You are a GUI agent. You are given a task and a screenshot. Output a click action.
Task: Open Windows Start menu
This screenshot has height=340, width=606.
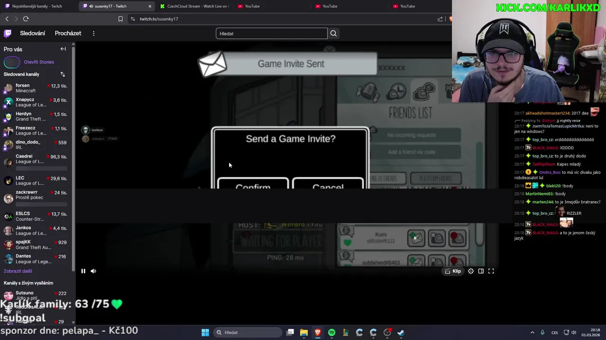(205, 332)
